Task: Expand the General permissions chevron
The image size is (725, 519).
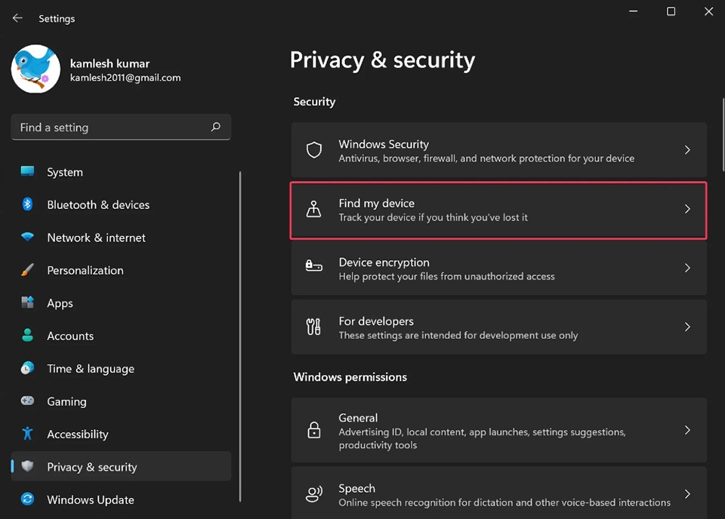Action: point(687,430)
